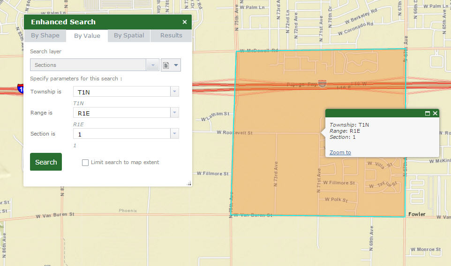
Task: Click the Range R1E input field
Action: (x=122, y=113)
